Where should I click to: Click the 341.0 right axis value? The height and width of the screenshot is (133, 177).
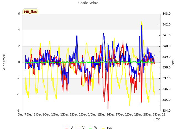pos(166,35)
